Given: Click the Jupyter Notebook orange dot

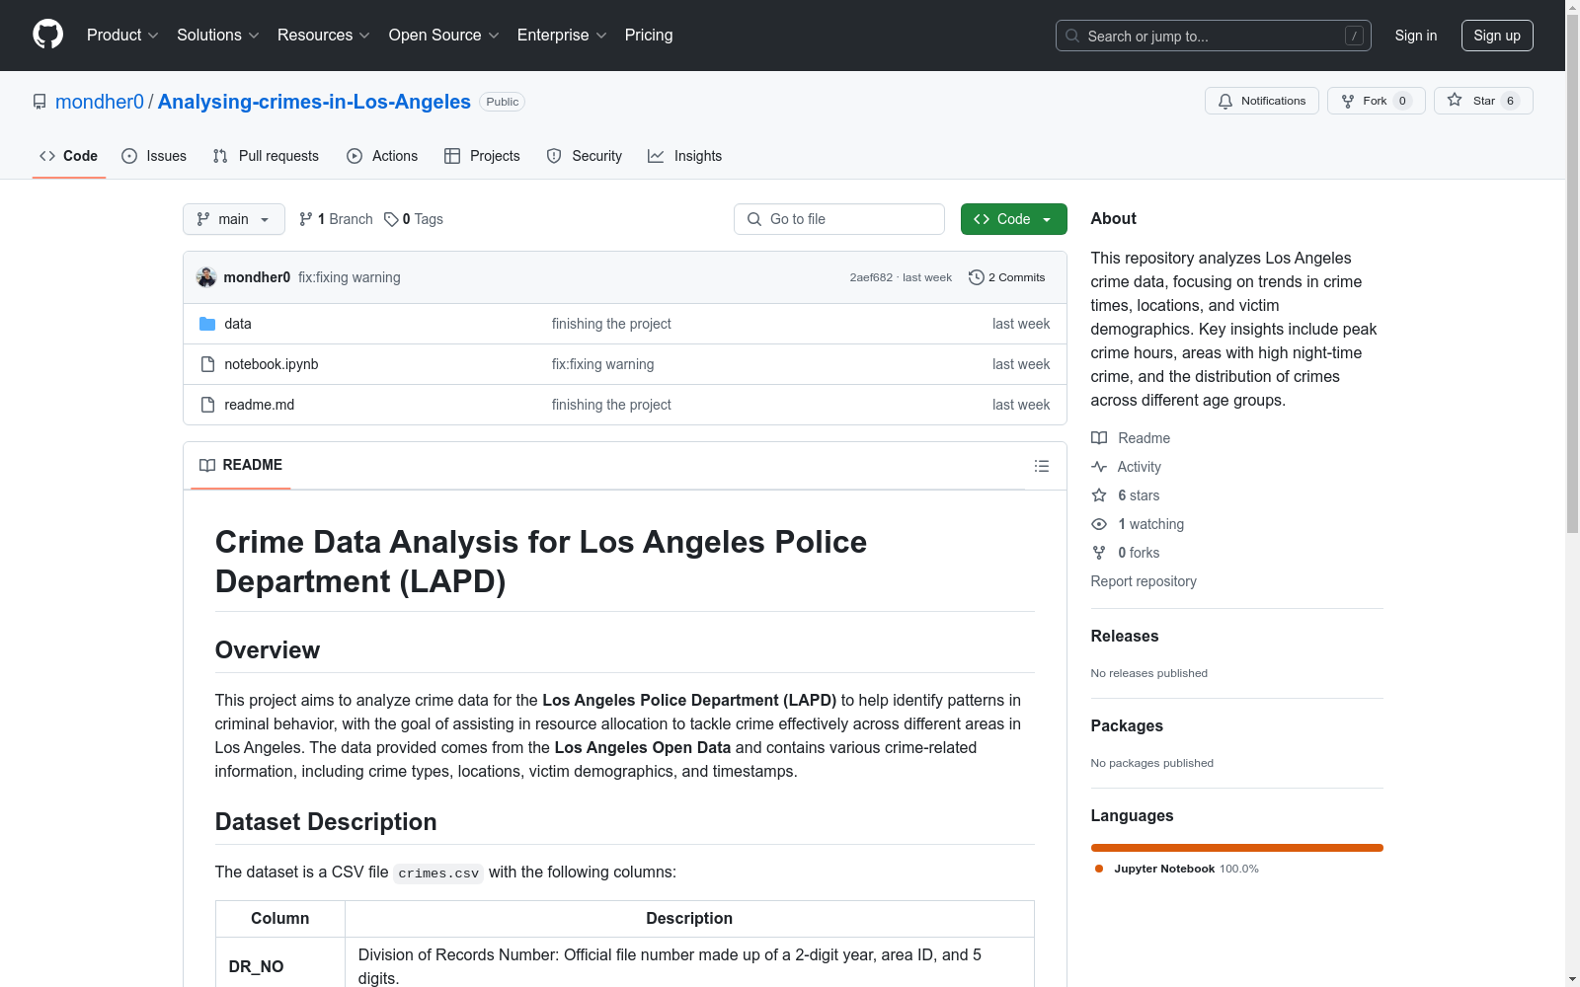Looking at the screenshot, I should [1099, 869].
